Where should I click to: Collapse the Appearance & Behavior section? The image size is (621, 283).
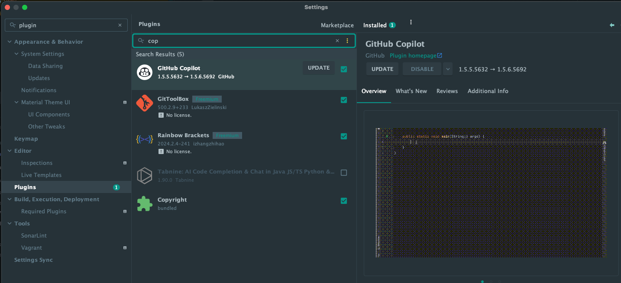(x=10, y=42)
